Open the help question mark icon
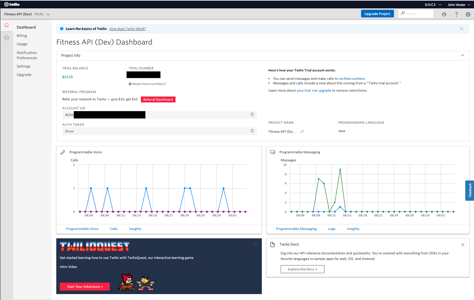Screen dimensions: 474x300 tap(456, 14)
